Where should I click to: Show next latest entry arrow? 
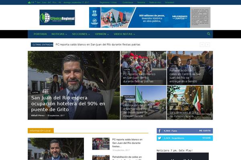point(208,44)
